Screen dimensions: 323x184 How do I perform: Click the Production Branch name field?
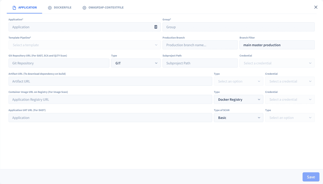(200, 45)
